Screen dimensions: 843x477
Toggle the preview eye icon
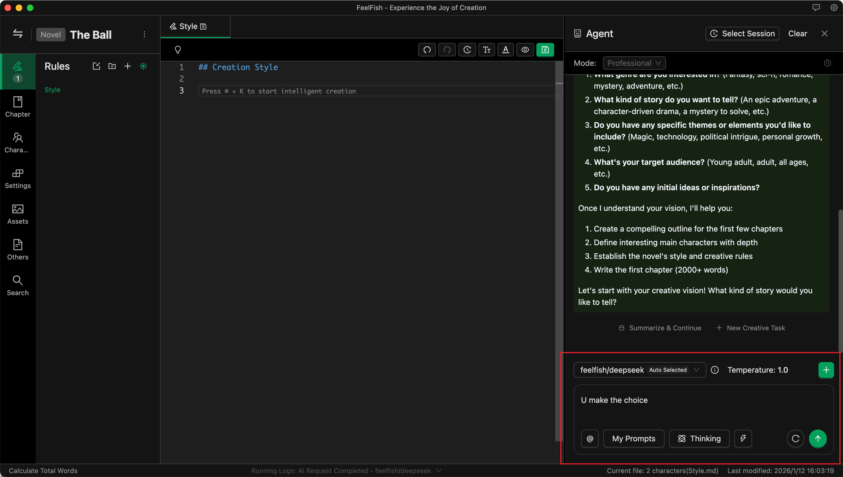[525, 50]
